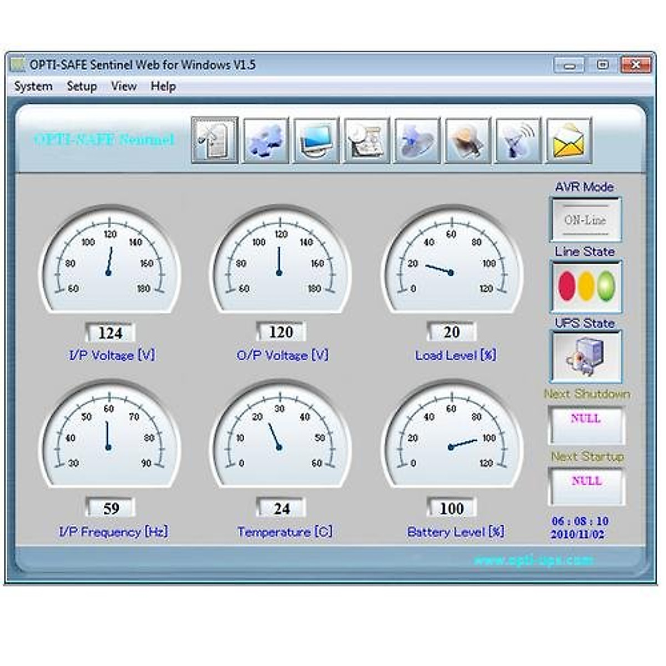This screenshot has height=666, width=666.
Task: Click the blue puzzle pieces toolbar icon
Action: click(266, 140)
